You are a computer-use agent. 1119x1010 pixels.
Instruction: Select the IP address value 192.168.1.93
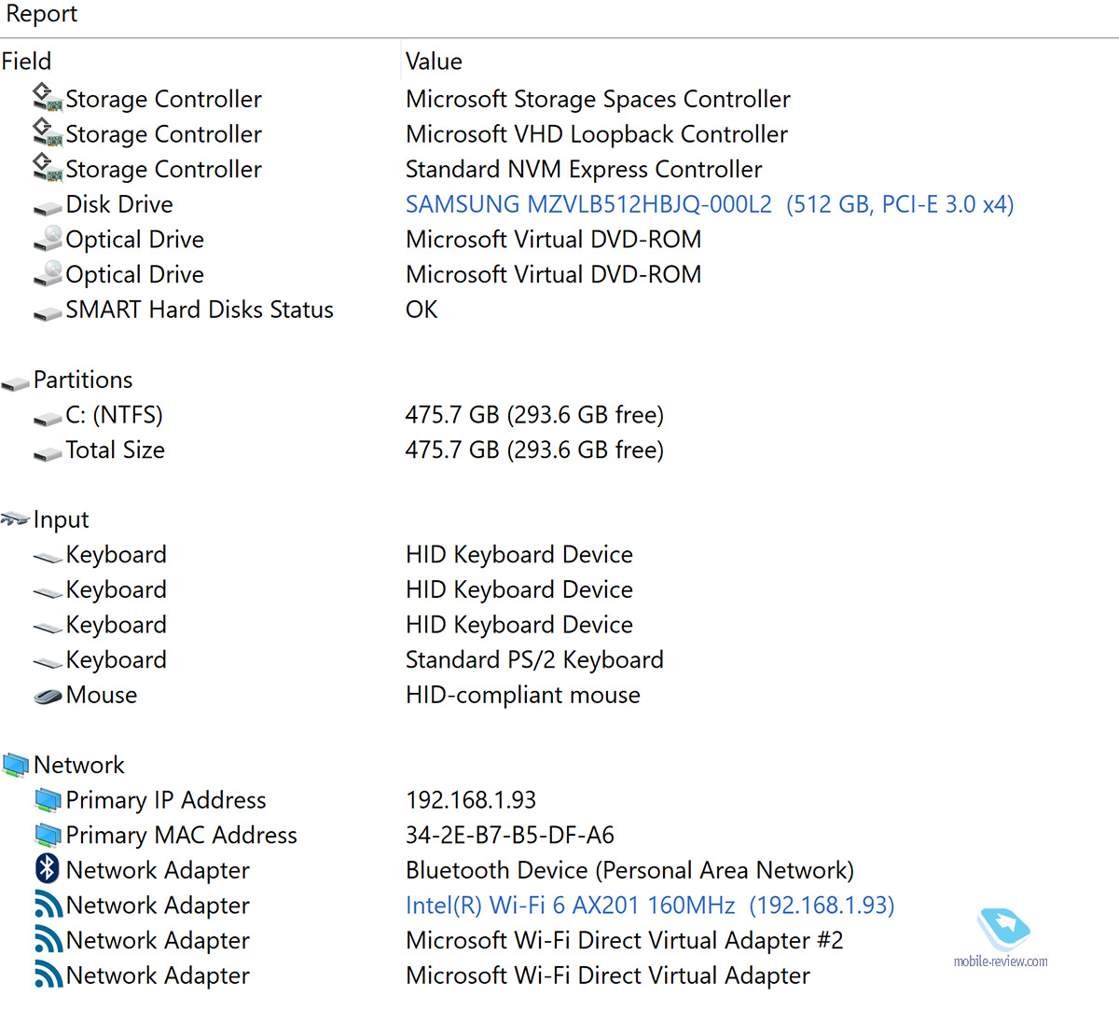[x=471, y=800]
